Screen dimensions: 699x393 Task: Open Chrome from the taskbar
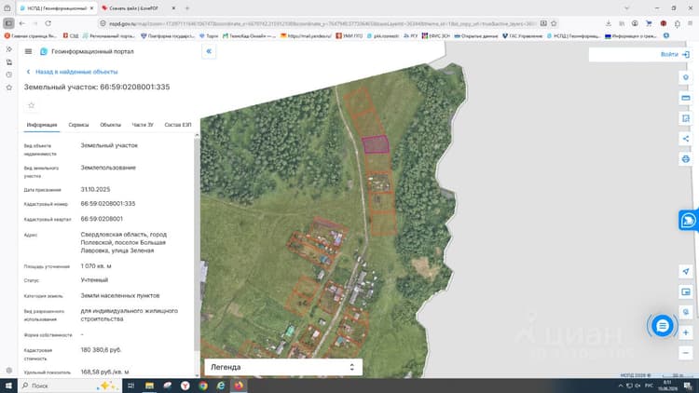[203, 386]
